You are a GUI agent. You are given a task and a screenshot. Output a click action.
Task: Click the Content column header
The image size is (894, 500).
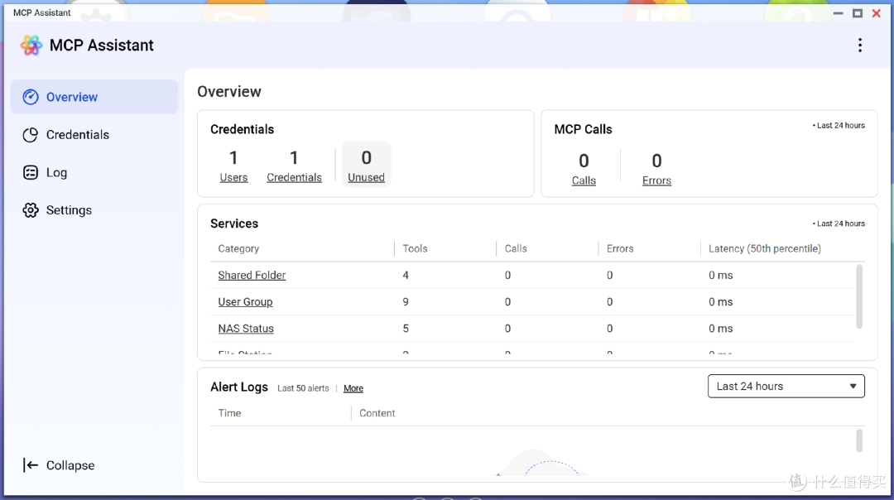(x=377, y=413)
